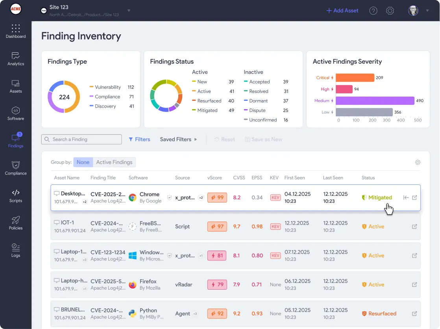
Task: Click vScore 81 badge
Action: 216,256
